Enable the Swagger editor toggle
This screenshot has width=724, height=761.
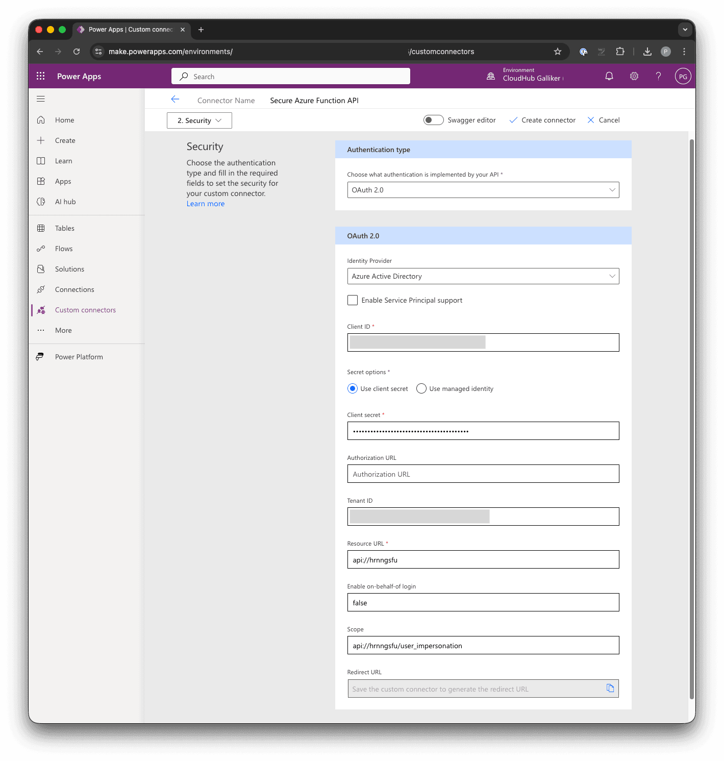point(433,120)
